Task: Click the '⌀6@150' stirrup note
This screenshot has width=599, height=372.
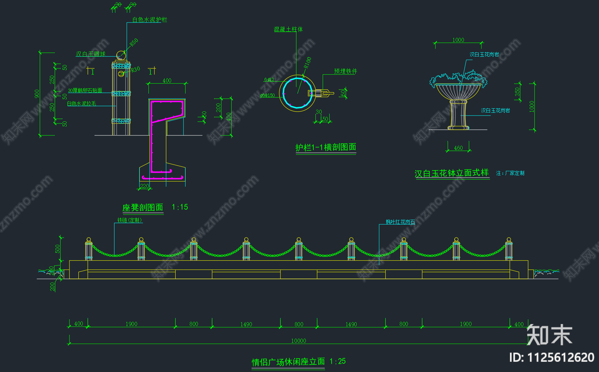Action: click(x=268, y=96)
